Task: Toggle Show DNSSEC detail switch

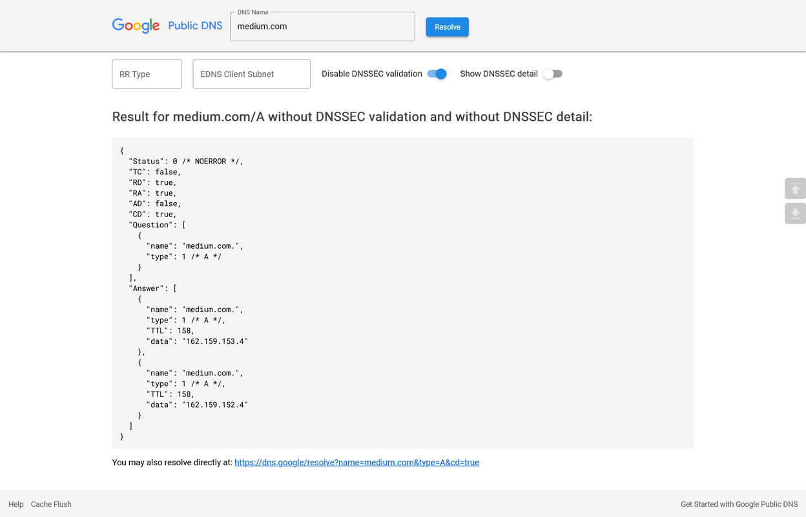Action: pos(553,74)
